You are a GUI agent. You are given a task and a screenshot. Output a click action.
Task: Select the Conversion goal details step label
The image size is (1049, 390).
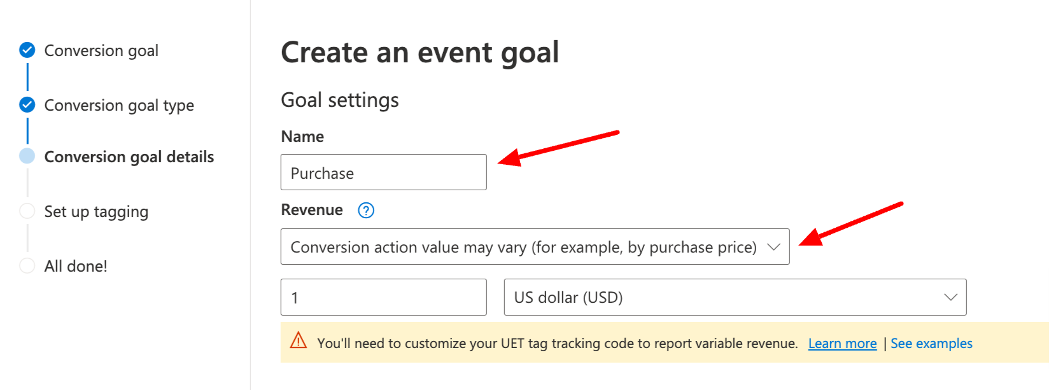[129, 157]
